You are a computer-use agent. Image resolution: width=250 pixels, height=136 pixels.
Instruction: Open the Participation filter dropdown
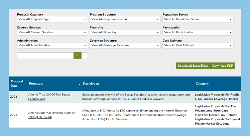click(198, 32)
